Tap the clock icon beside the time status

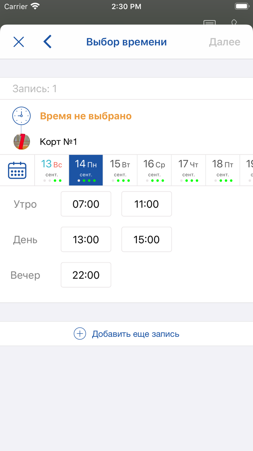pos(21,116)
